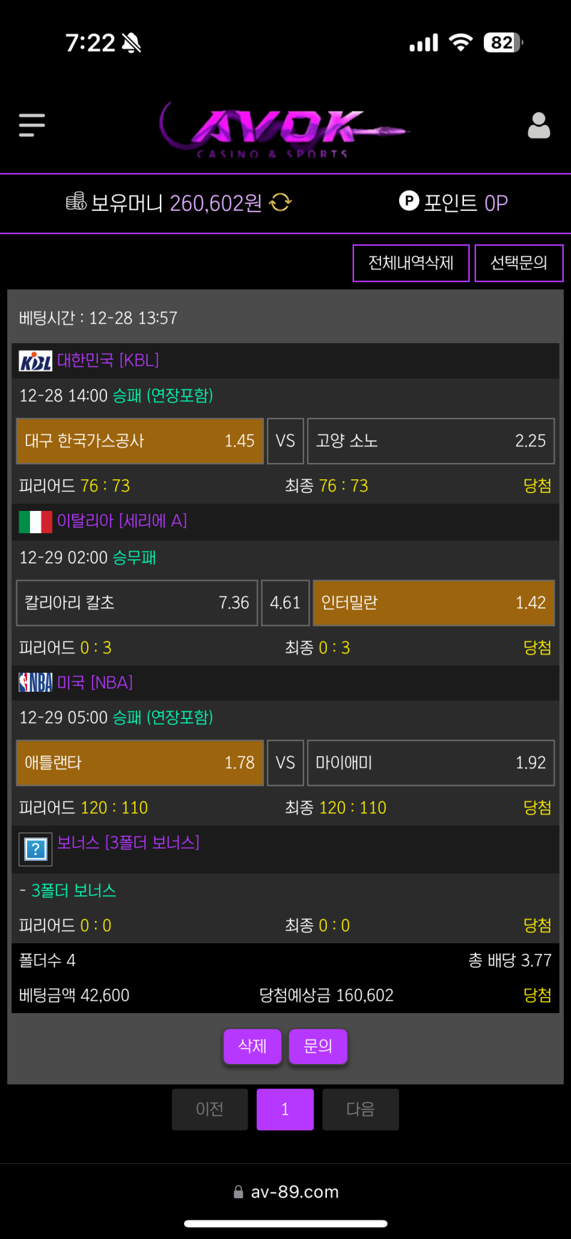Tap the NBA league logo
The width and height of the screenshot is (571, 1239).
pyautogui.click(x=35, y=683)
